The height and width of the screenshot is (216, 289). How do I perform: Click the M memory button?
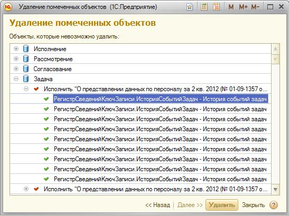point(231,7)
